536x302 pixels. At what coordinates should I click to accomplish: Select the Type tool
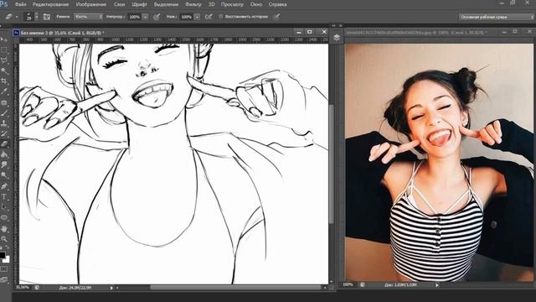4,196
